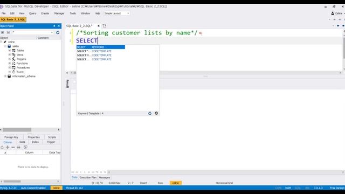The width and height of the screenshot is (345, 194).
Task: Open the Help menu
Action: coord(98,13)
